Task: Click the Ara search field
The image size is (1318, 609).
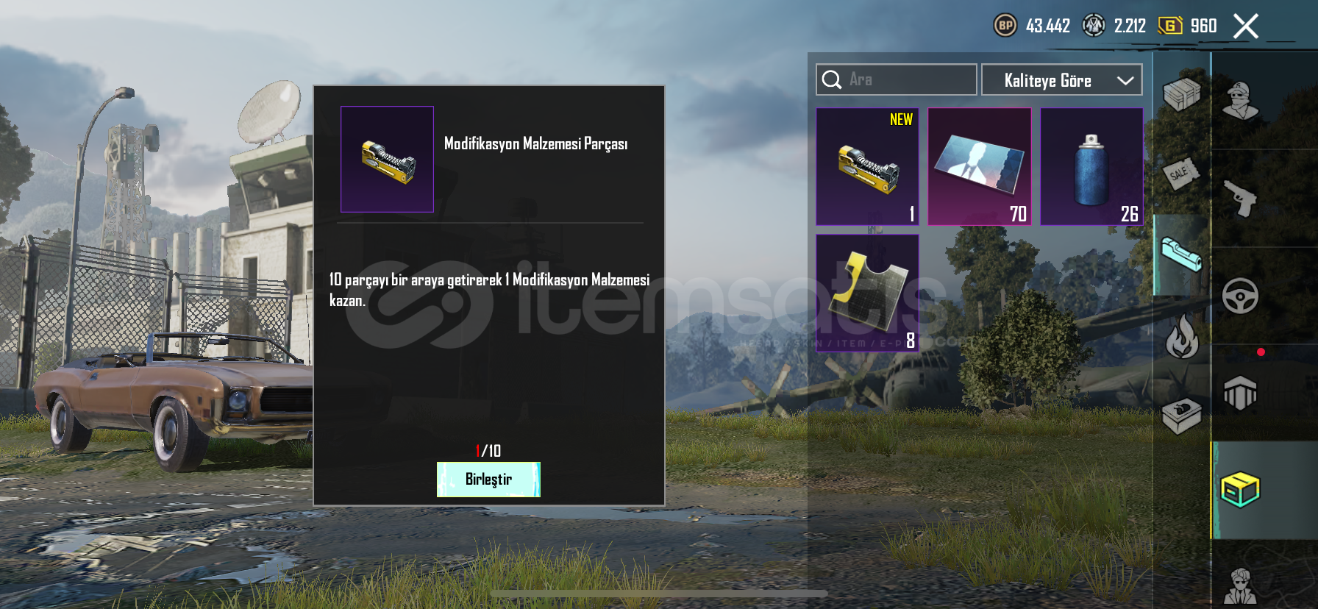Action: pos(896,79)
